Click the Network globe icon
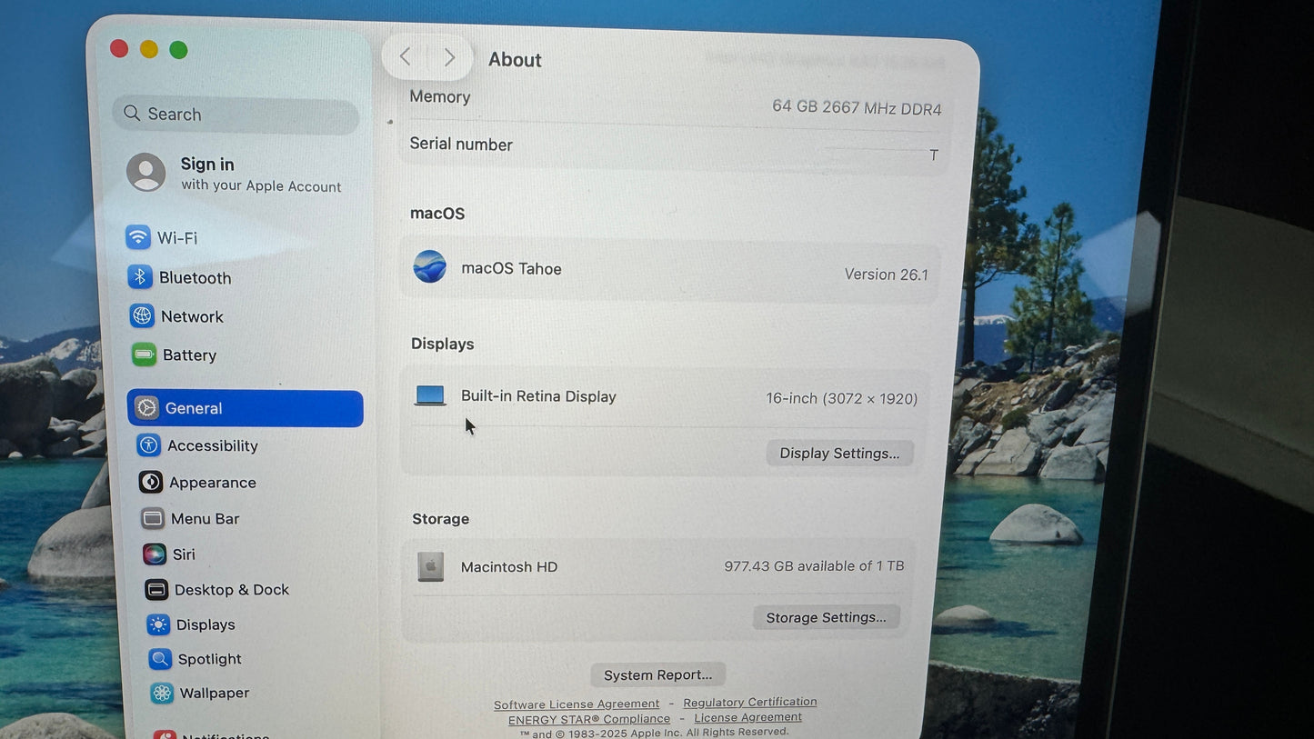This screenshot has width=1314, height=739. point(142,315)
